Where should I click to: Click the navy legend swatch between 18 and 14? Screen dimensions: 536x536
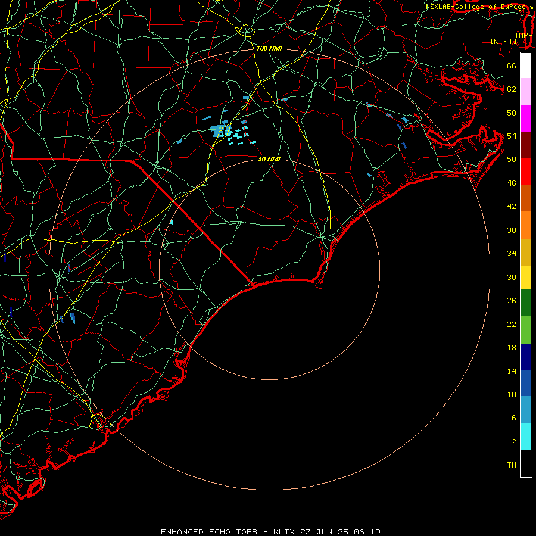526,357
